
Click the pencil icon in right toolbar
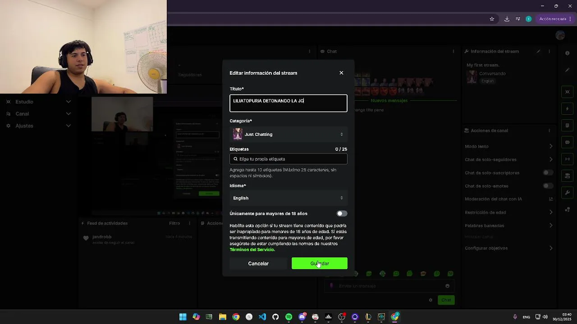pyautogui.click(x=568, y=70)
